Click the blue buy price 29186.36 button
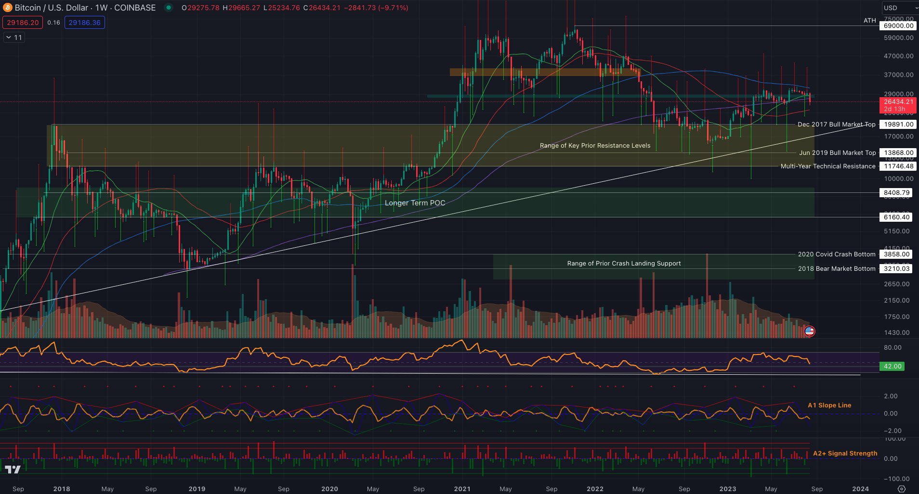This screenshot has height=494, width=919. [x=84, y=23]
